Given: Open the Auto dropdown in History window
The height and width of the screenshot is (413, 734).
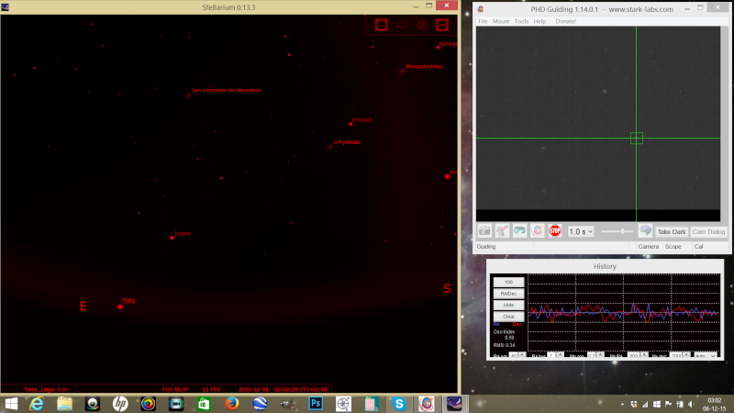Looking at the screenshot, I should coord(705,355).
